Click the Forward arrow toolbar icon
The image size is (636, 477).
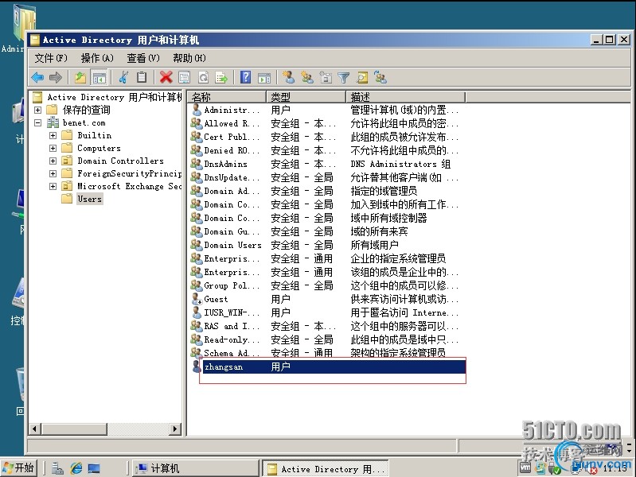point(55,77)
